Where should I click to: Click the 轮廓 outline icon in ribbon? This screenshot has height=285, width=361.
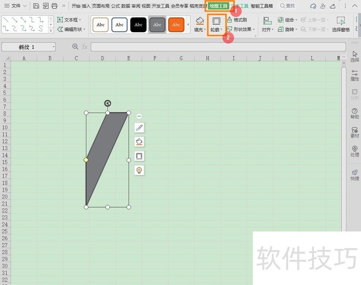[216, 21]
